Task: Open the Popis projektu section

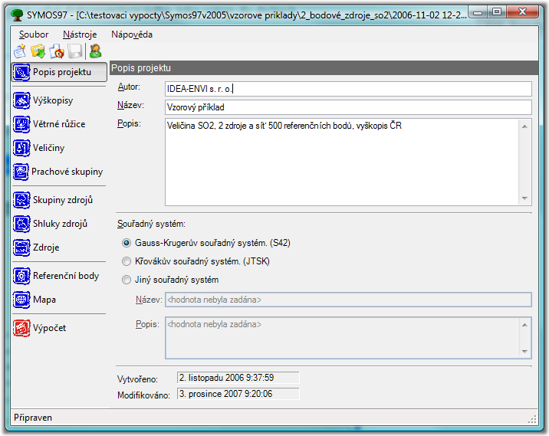Action: tap(59, 72)
